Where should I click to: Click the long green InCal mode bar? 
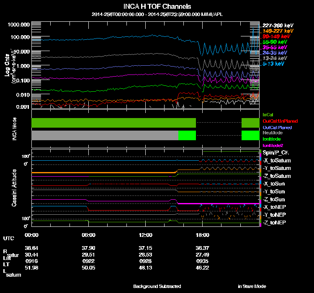coord(113,123)
